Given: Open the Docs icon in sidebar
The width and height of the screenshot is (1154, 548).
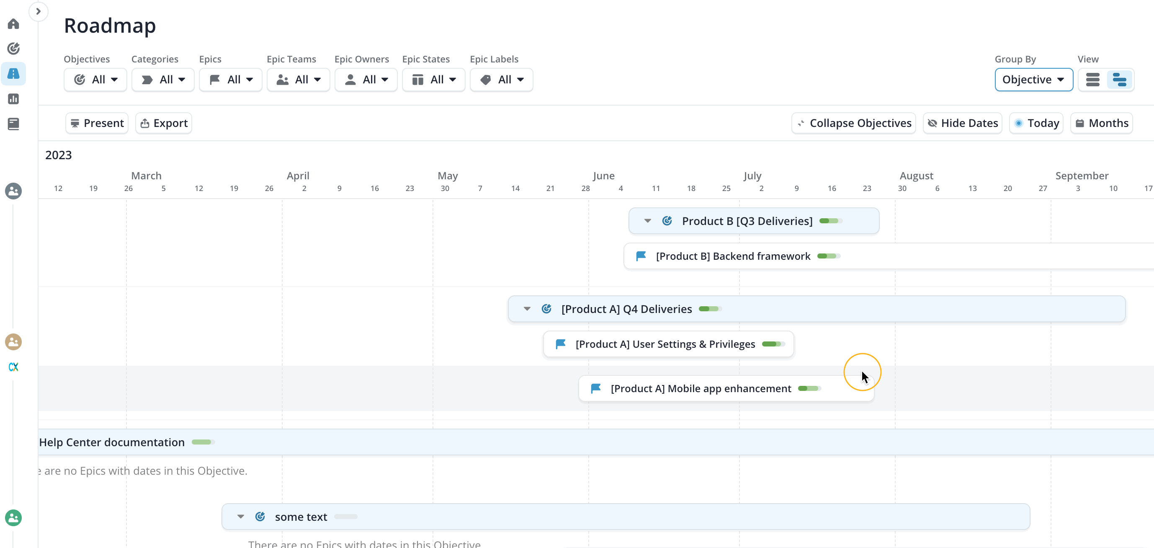Looking at the screenshot, I should tap(13, 124).
